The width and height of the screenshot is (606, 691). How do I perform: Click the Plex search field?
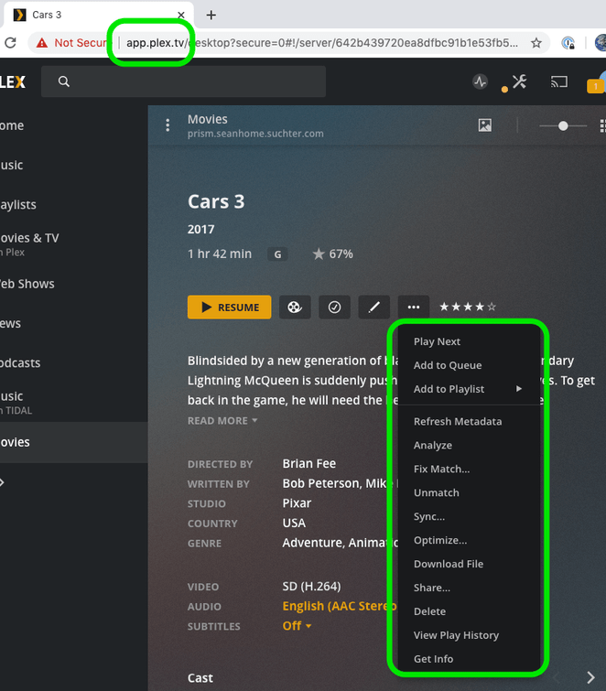[x=183, y=81]
